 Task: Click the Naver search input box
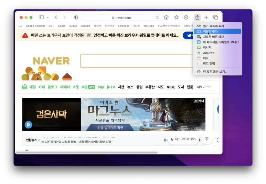tap(137, 61)
